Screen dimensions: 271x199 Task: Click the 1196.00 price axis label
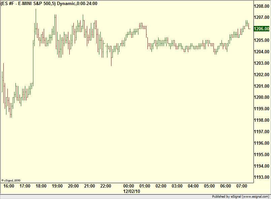[x=262, y=143]
